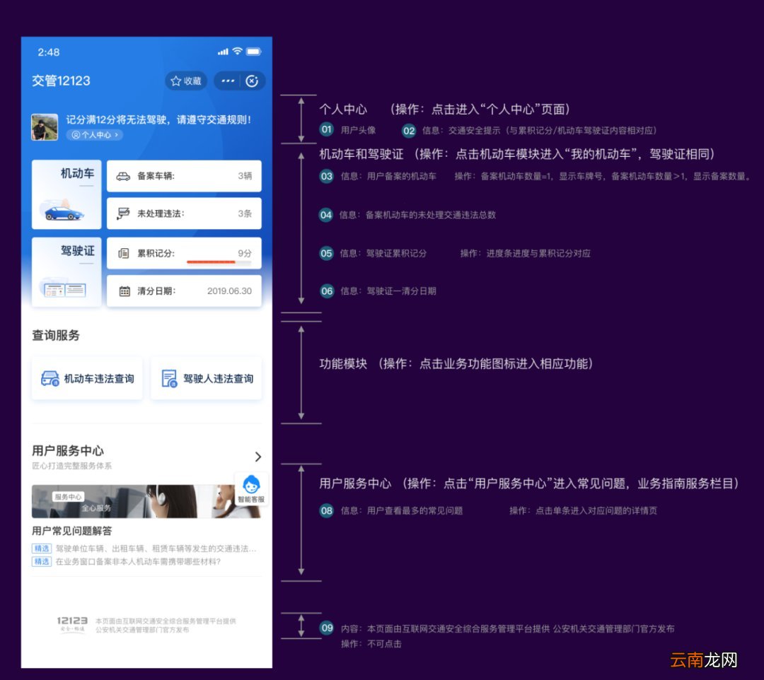
Task: Open the "..." more options menu
Action: coord(228,81)
